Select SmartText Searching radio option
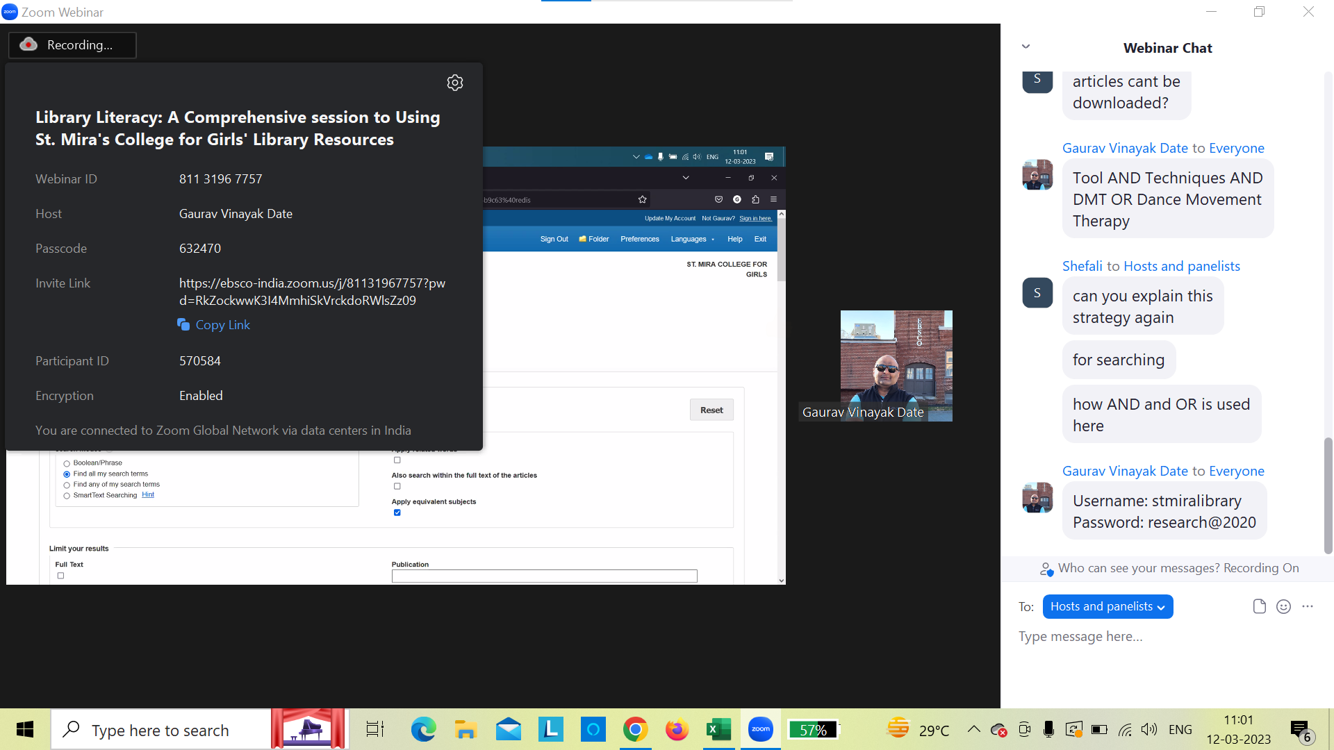This screenshot has height=750, width=1334. tap(67, 496)
